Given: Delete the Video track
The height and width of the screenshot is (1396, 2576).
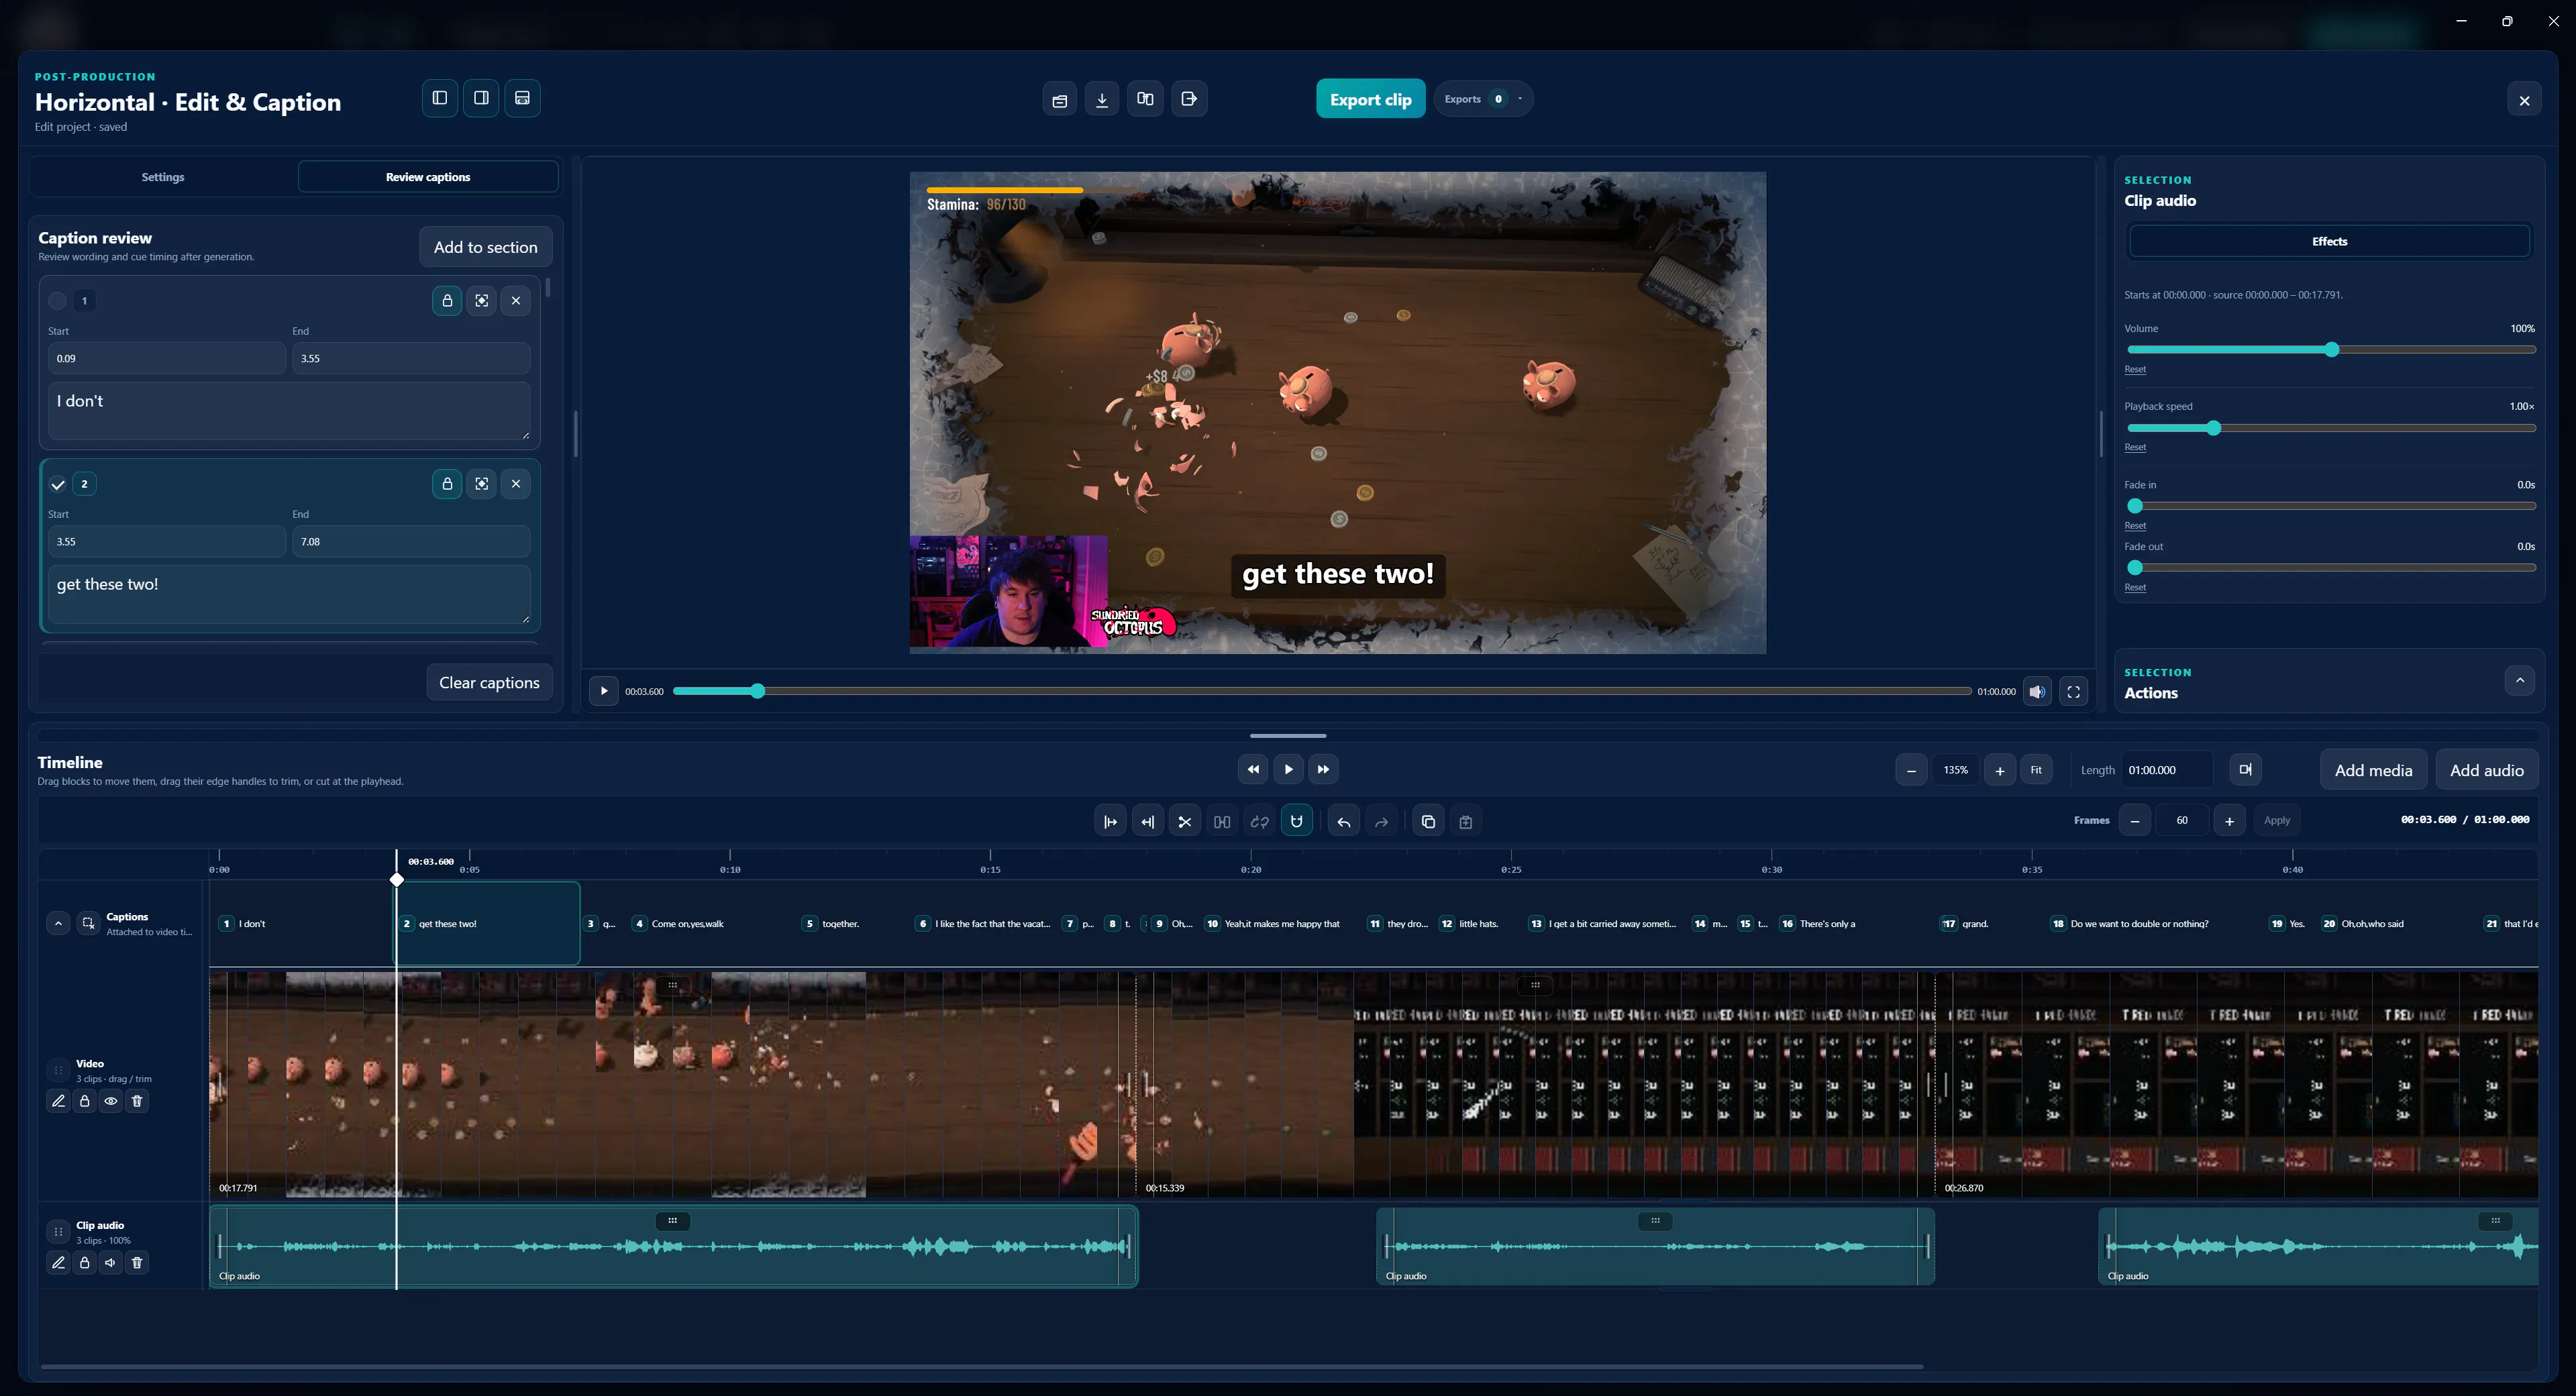Looking at the screenshot, I should tap(137, 1101).
